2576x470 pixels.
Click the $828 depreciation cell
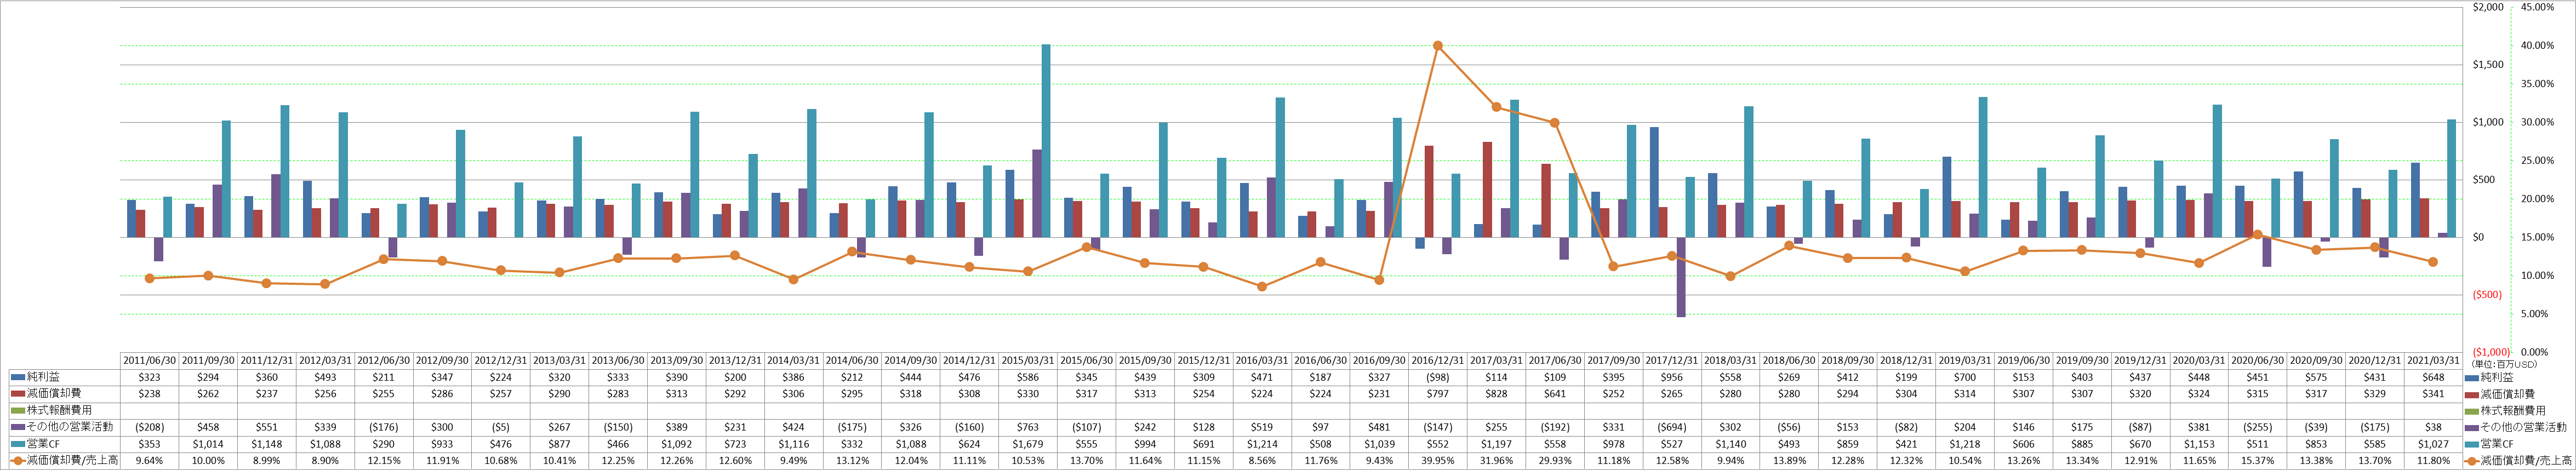(x=1496, y=394)
